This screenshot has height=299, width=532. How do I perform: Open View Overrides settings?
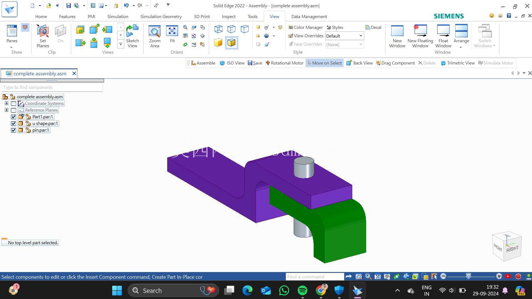[x=306, y=36]
